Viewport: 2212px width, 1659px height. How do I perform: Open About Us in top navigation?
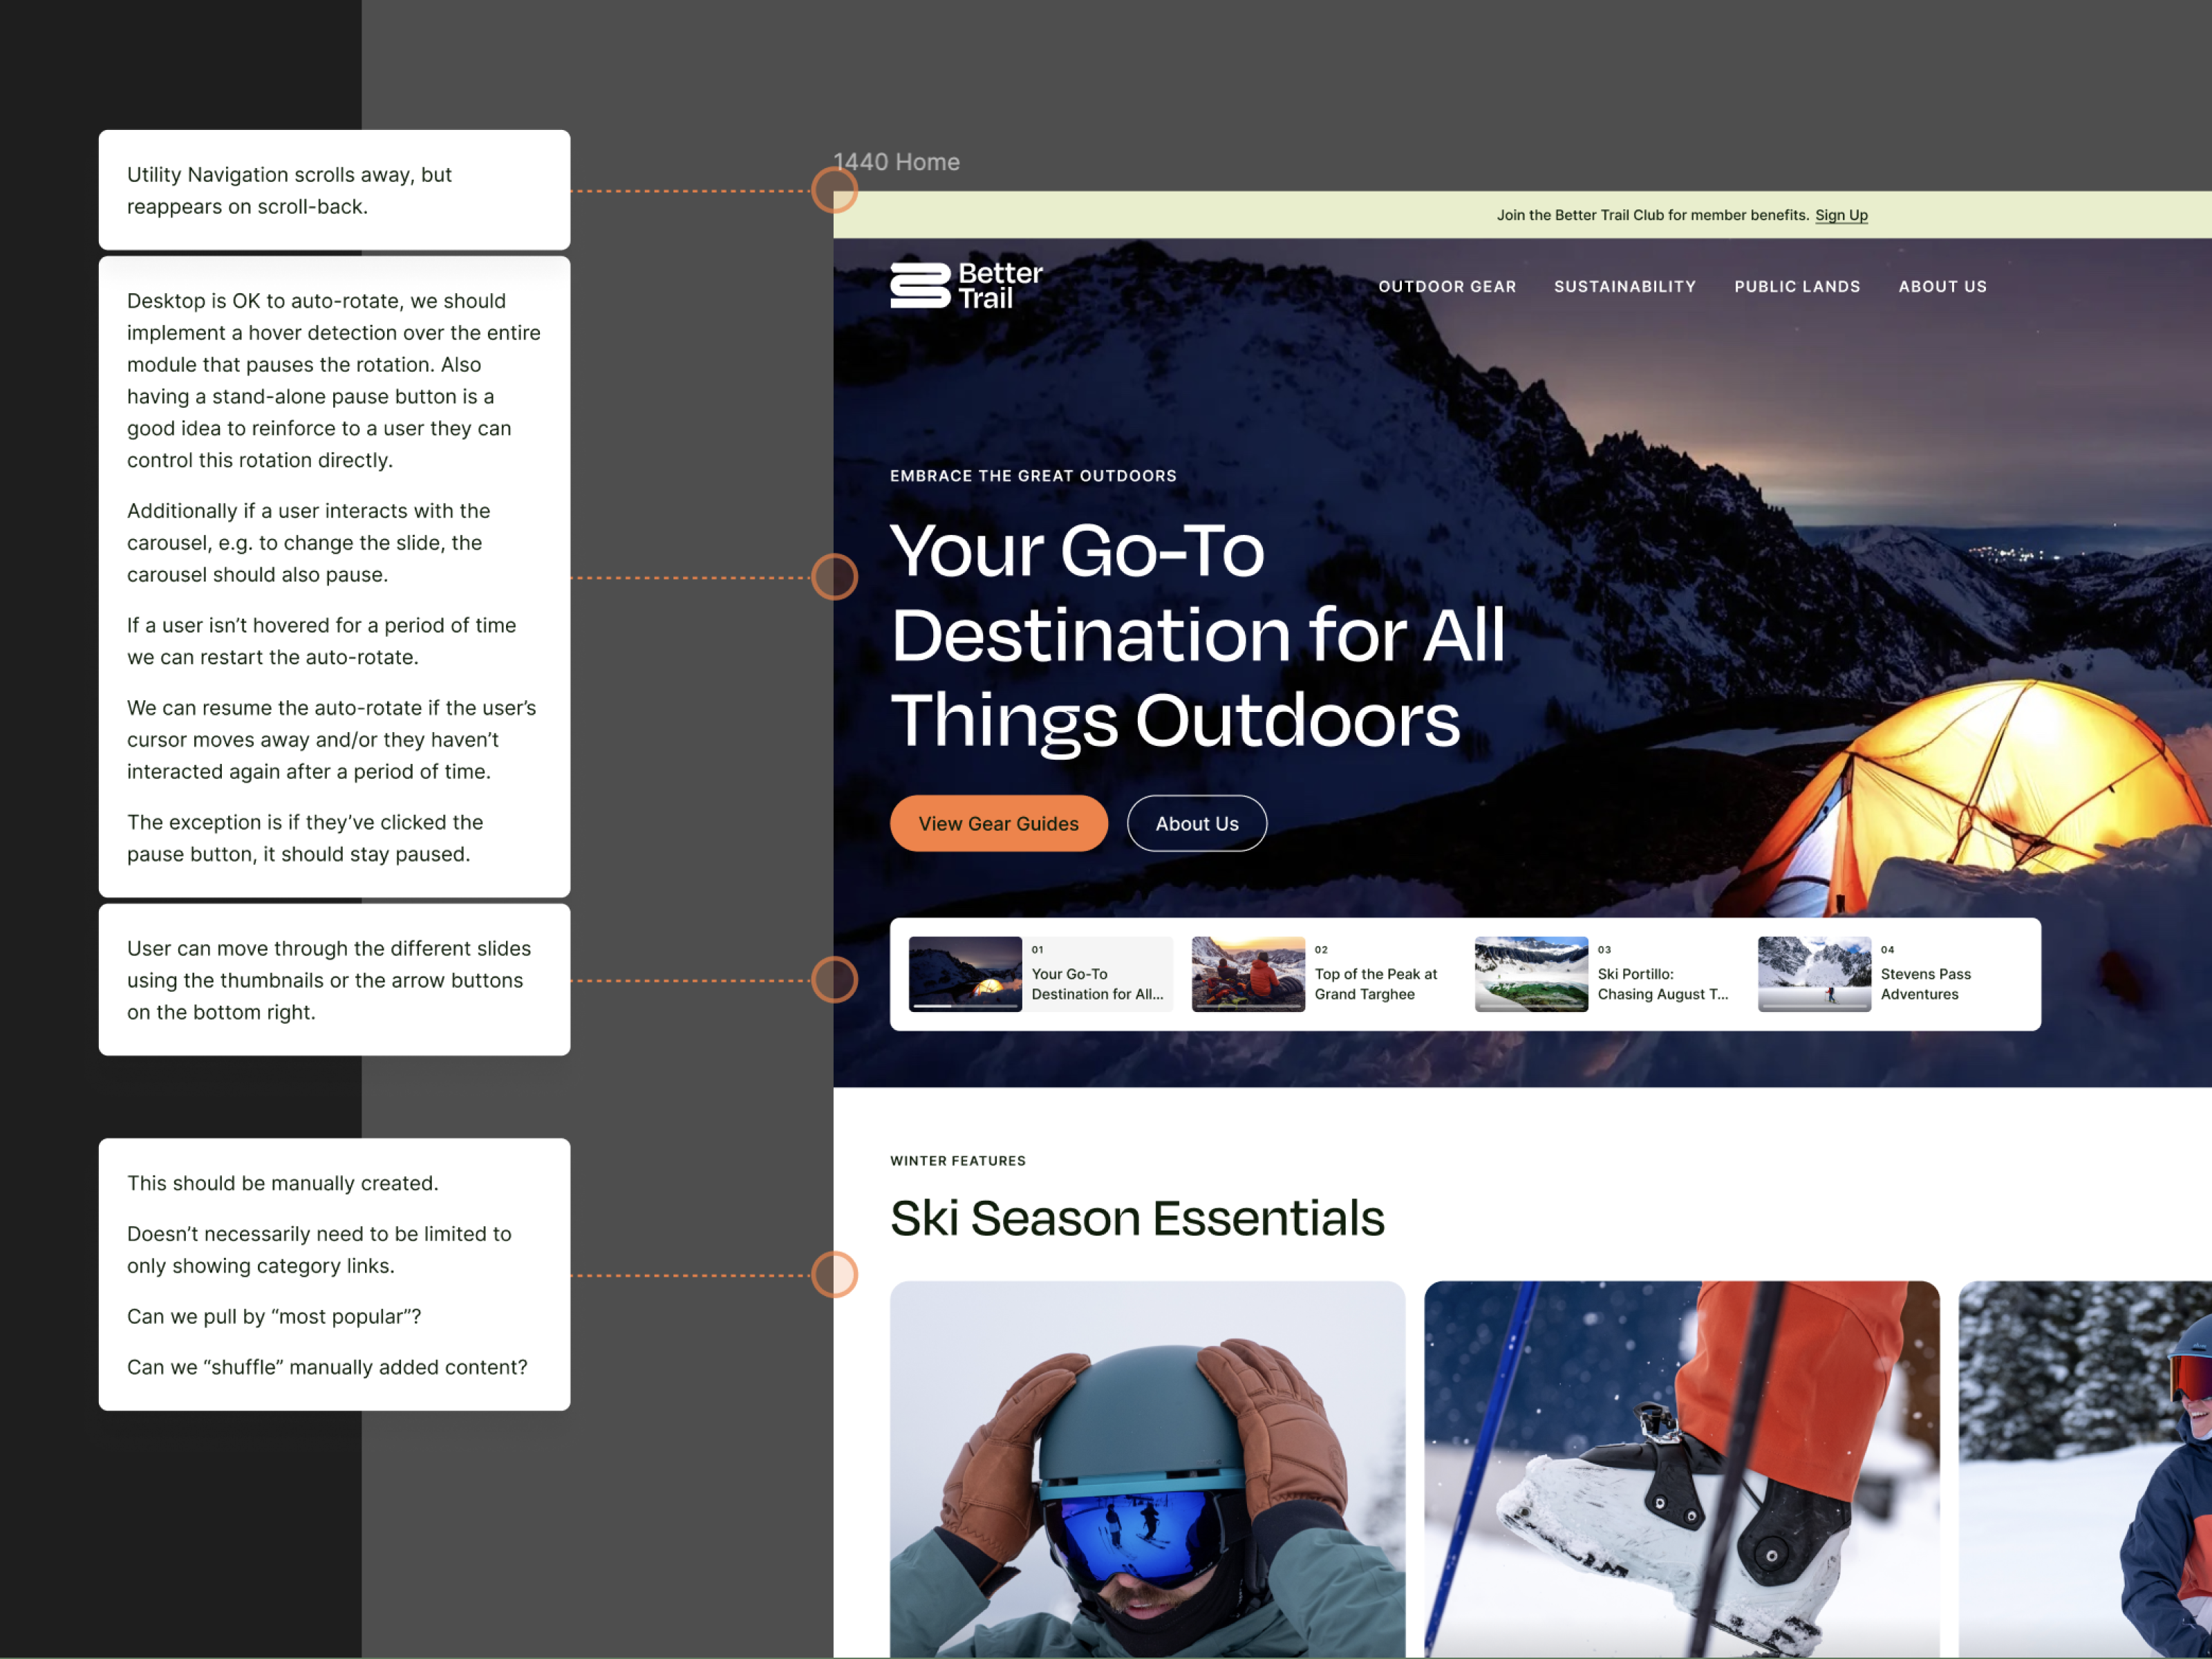pos(1942,287)
